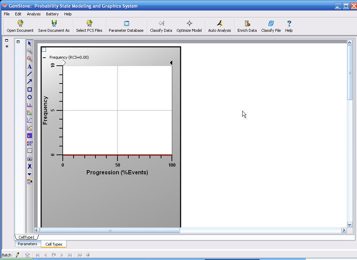Viewport: 357px width, 260px height.
Task: Insert a histogram plot
Action: click(29, 105)
